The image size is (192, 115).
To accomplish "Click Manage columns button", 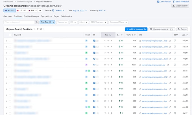I will (x=162, y=29).
